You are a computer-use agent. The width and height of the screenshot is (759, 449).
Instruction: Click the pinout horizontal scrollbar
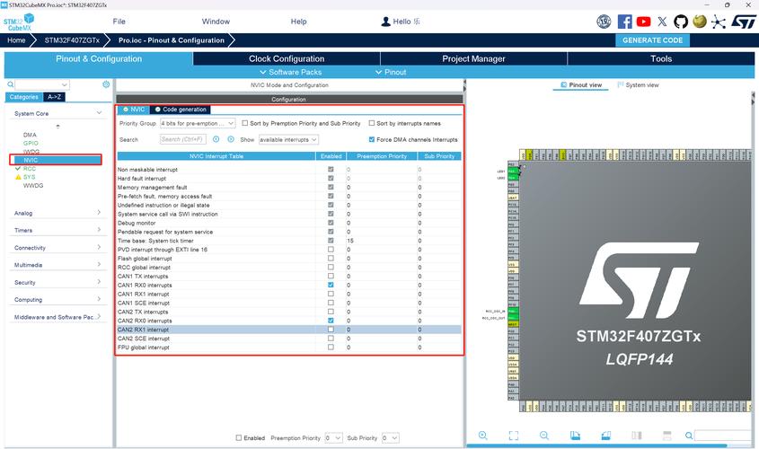[596, 445]
